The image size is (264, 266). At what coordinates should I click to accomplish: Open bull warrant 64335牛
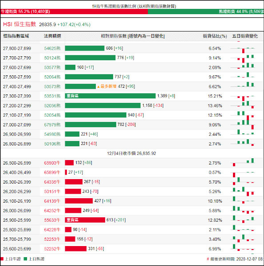(52, 182)
